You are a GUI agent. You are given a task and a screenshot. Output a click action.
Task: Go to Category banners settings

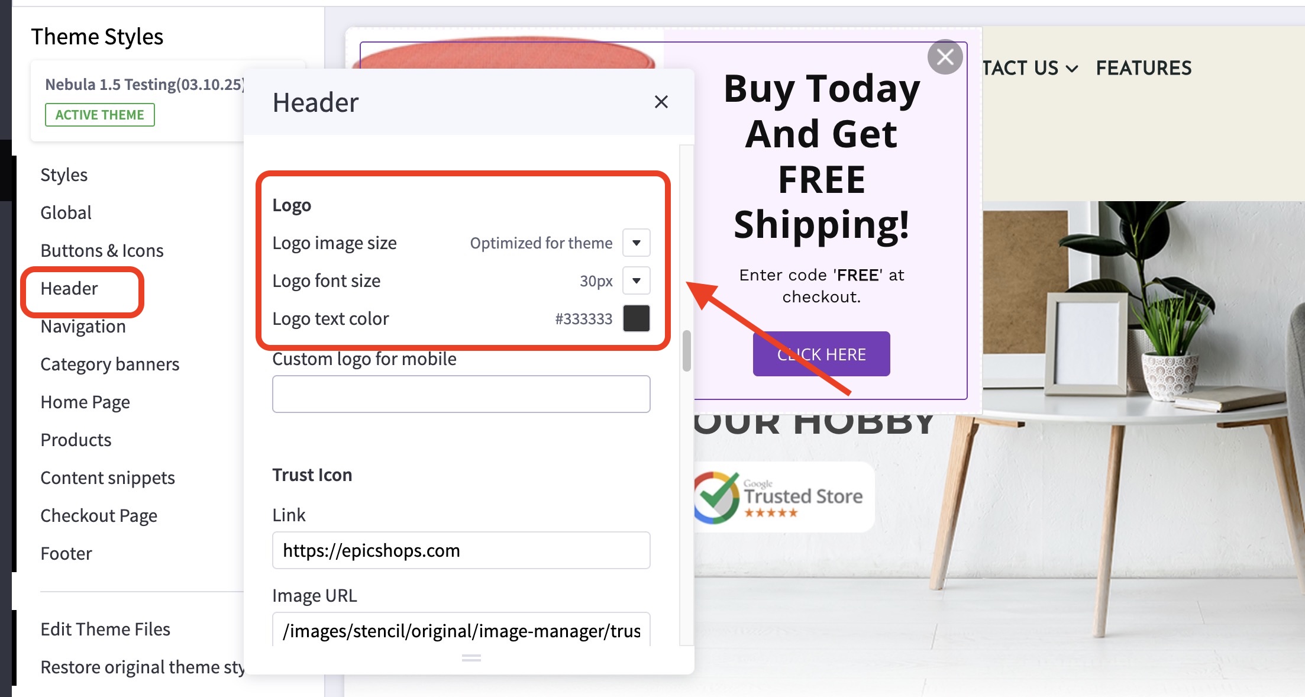point(109,364)
